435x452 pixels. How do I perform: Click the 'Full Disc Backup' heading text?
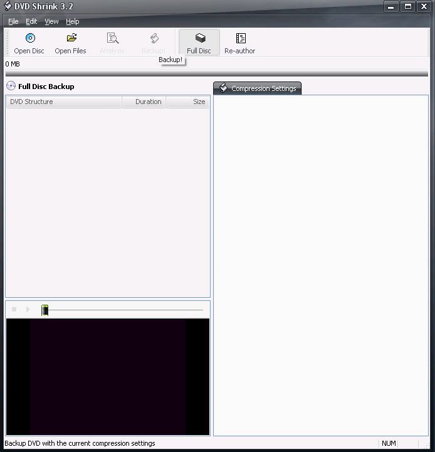(46, 87)
